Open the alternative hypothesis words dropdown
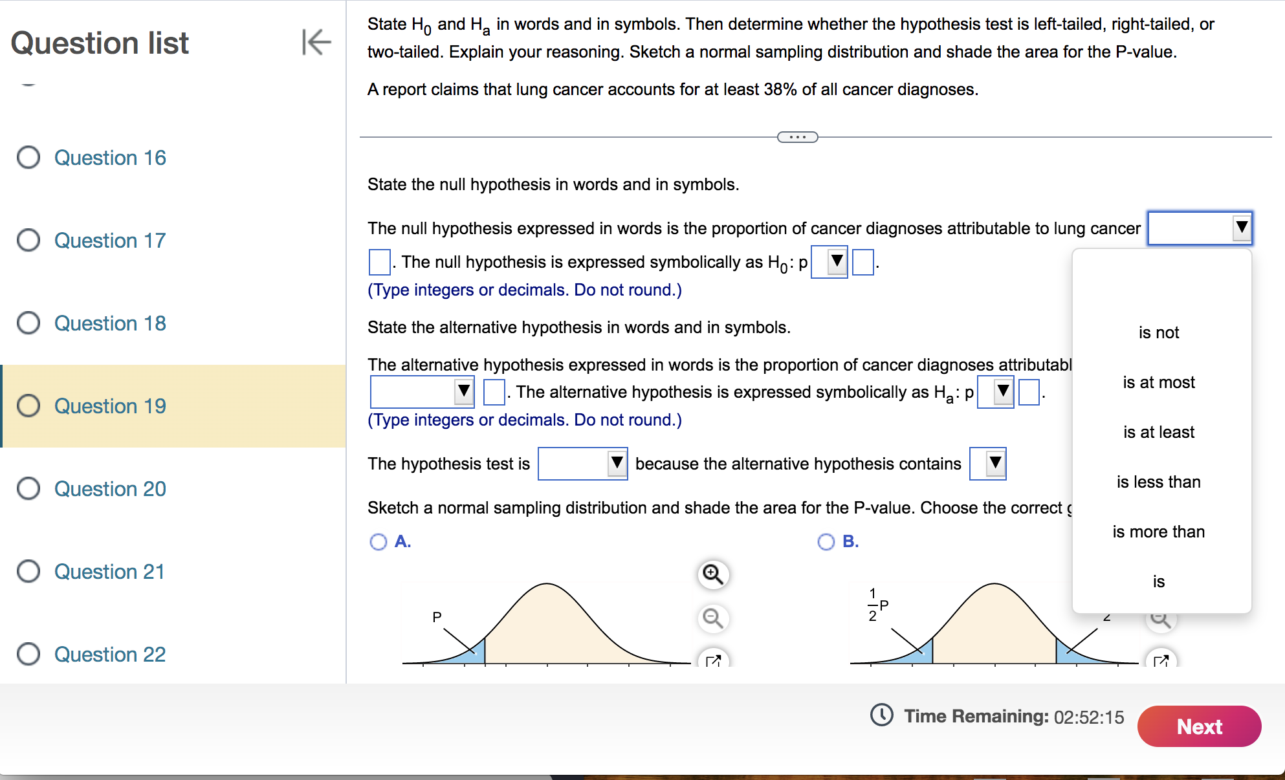The image size is (1285, 780). pos(422,392)
